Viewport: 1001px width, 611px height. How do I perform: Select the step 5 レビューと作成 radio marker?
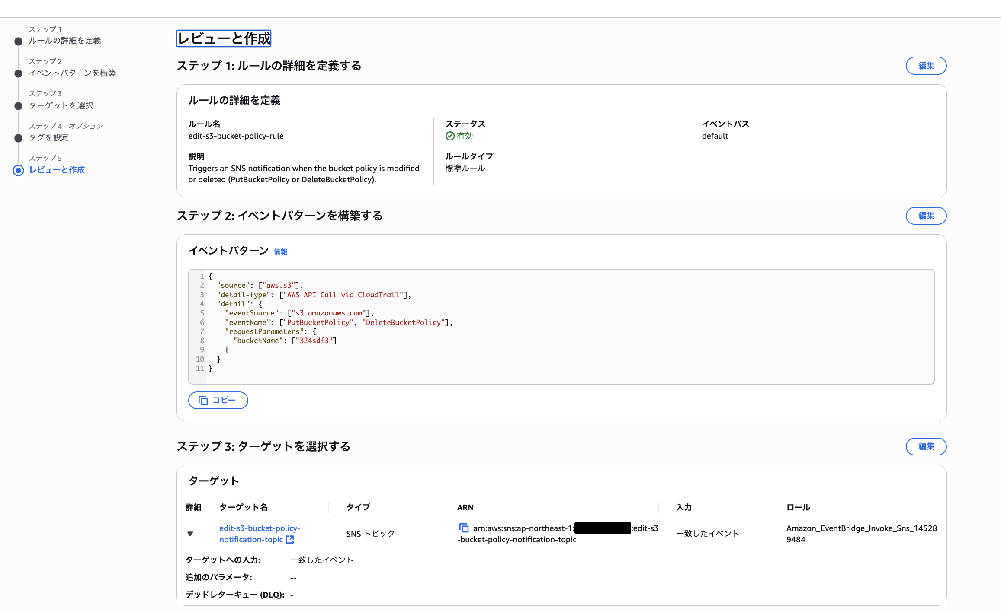pos(18,170)
